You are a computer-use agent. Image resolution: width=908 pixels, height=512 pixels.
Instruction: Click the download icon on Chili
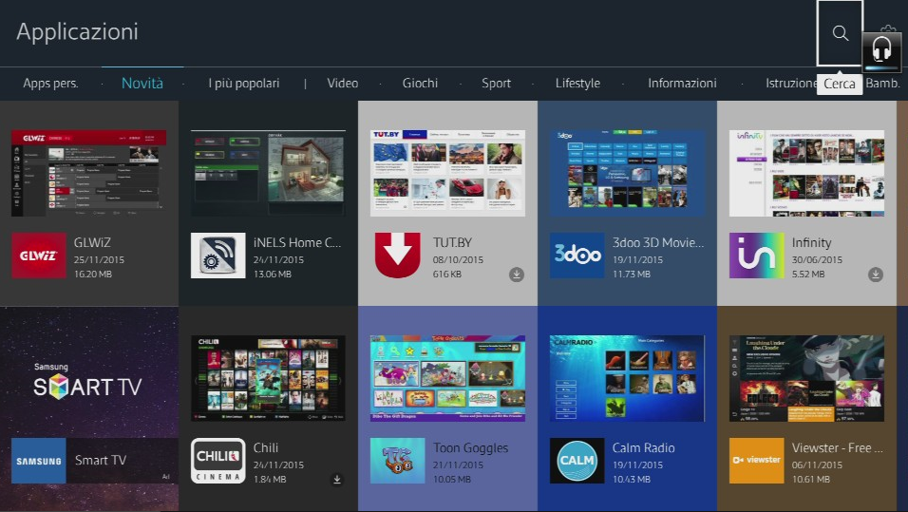pyautogui.click(x=337, y=480)
